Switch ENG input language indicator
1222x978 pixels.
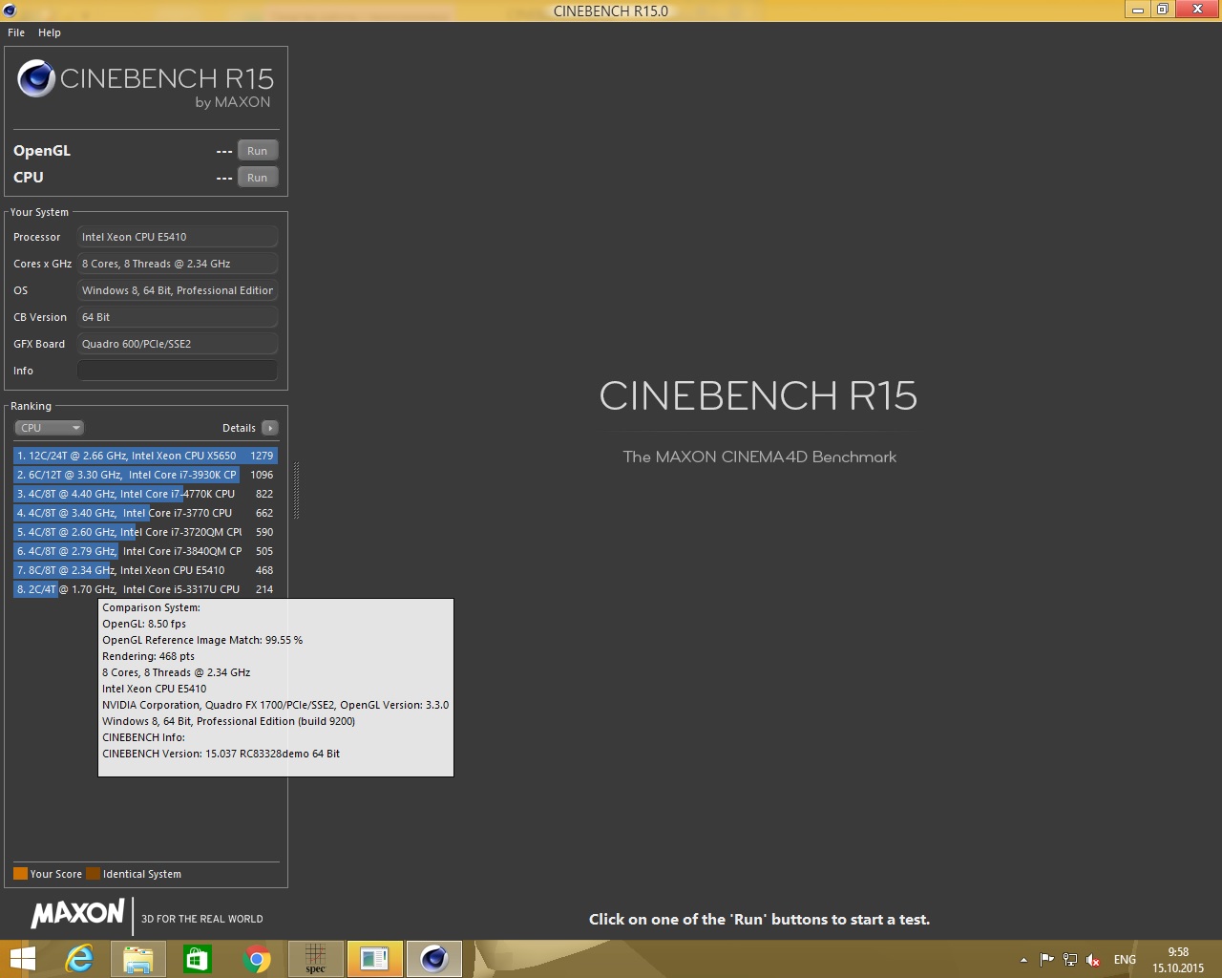point(1125,960)
